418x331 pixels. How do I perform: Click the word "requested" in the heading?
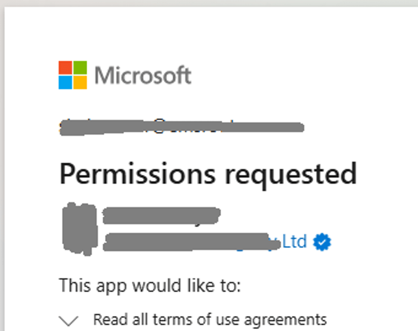click(x=292, y=173)
